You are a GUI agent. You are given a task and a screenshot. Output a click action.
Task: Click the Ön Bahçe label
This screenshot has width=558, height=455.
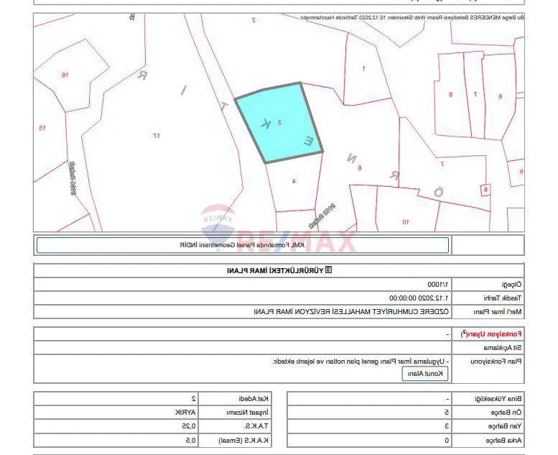pyautogui.click(x=506, y=413)
